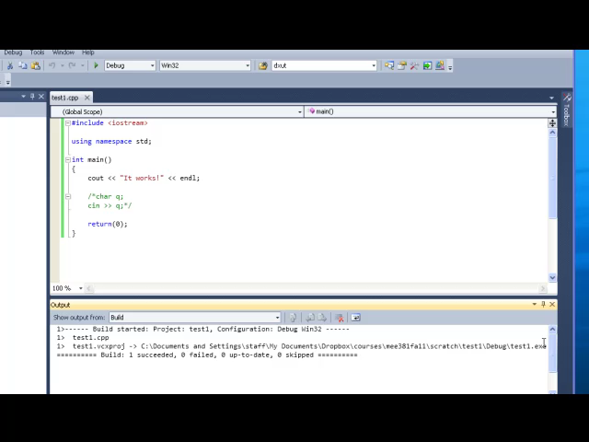Open Output window position dropdown arrow
Screen dimensions: 589x442
(534, 304)
